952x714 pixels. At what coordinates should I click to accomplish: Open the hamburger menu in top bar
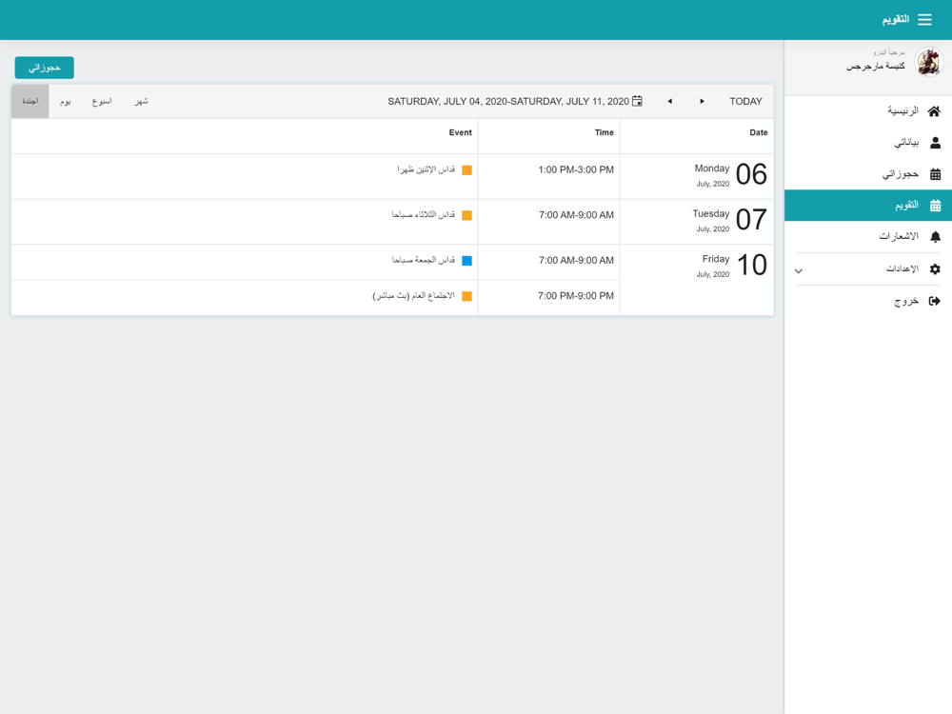[924, 19]
